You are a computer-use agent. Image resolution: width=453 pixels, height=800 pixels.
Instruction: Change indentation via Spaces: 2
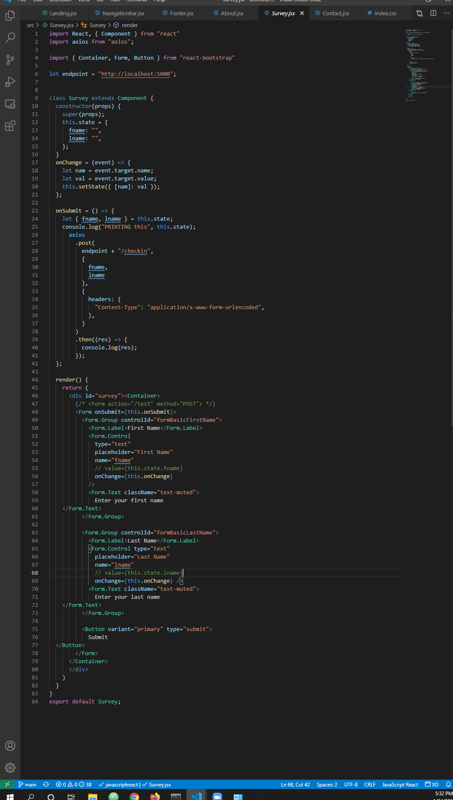[x=327, y=784]
